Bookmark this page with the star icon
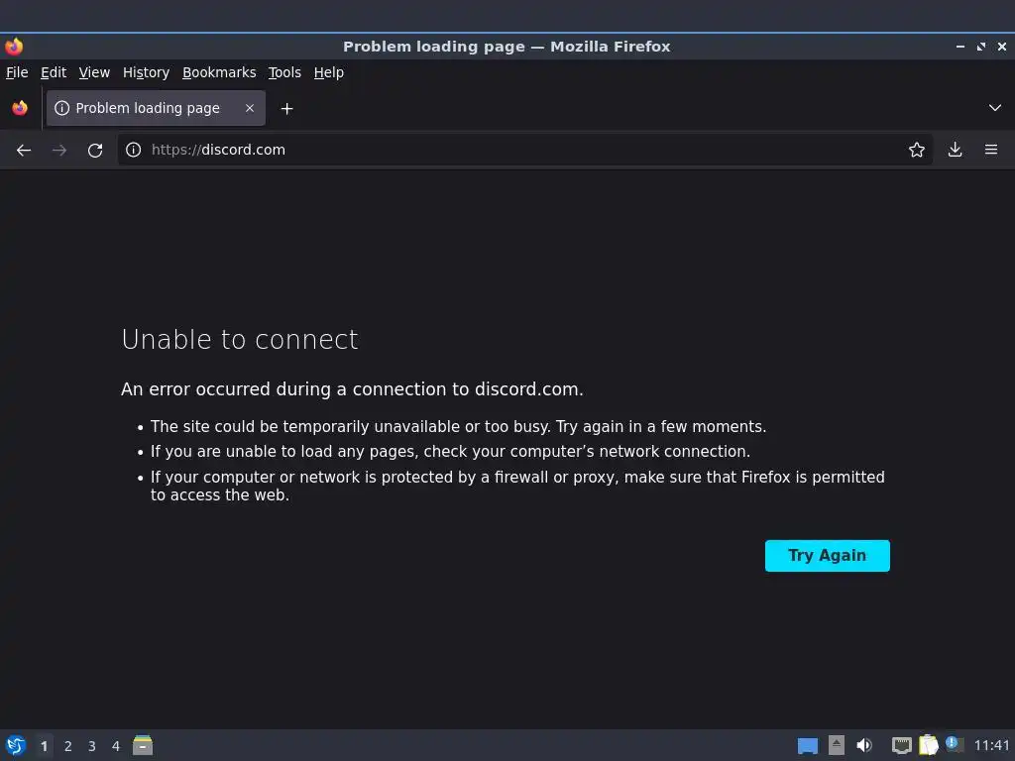 [916, 151]
